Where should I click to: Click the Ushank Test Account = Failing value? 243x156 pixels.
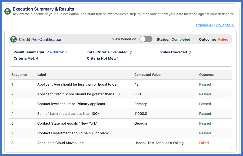[159, 143]
